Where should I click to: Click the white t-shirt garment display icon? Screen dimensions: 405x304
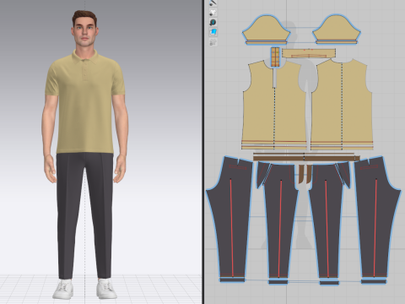213,13
